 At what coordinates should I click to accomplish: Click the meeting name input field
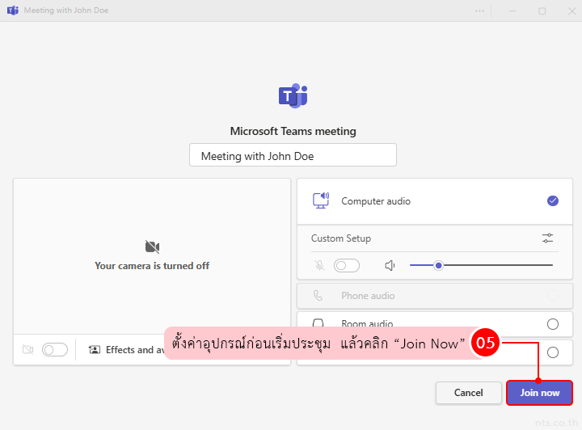point(293,155)
